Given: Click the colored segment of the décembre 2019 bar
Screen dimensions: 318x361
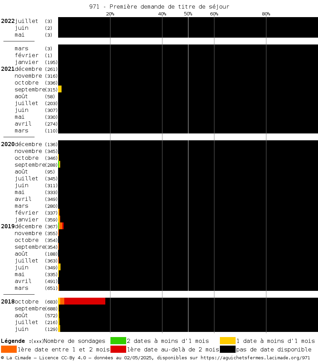Looking at the screenshot, I should coord(61,226).
